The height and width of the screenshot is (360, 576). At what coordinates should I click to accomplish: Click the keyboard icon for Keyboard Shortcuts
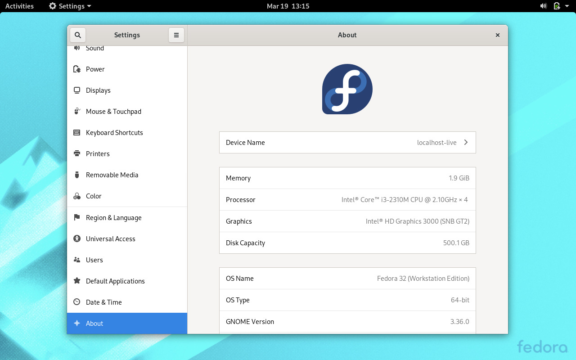pos(76,132)
